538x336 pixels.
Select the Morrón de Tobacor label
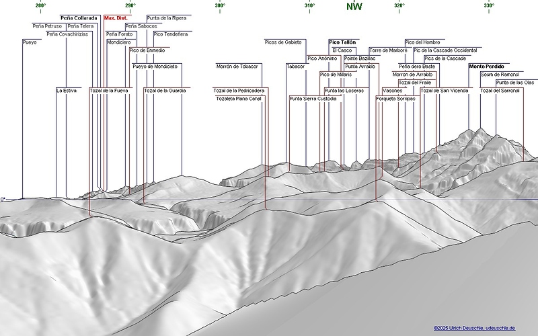pyautogui.click(x=237, y=67)
